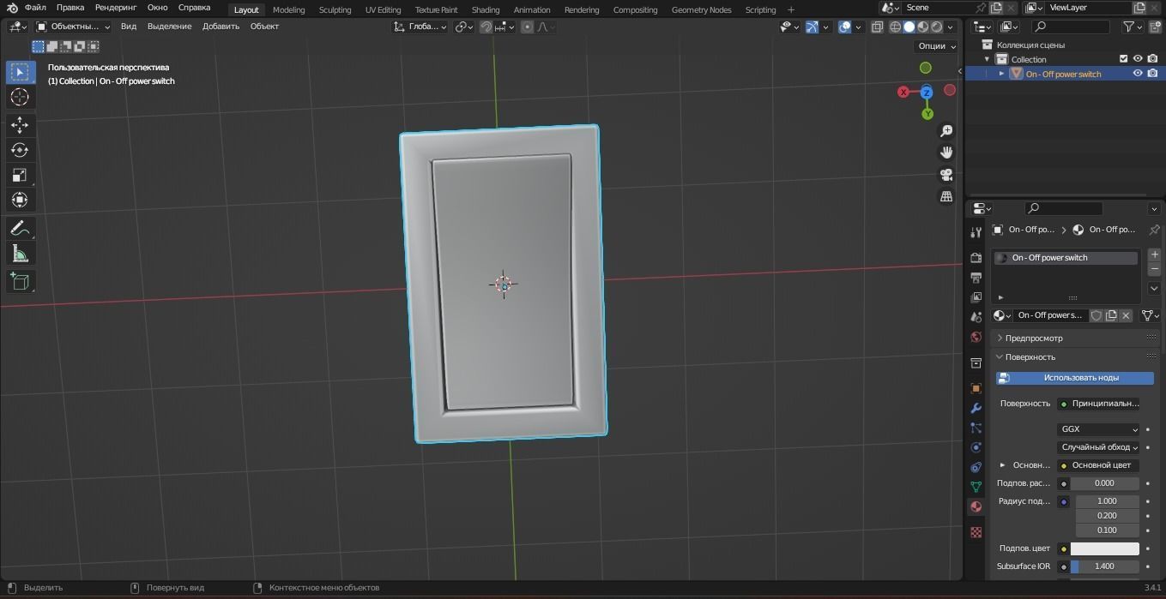Switch to the Modeling workspace tab
The height and width of the screenshot is (599, 1166).
288,9
